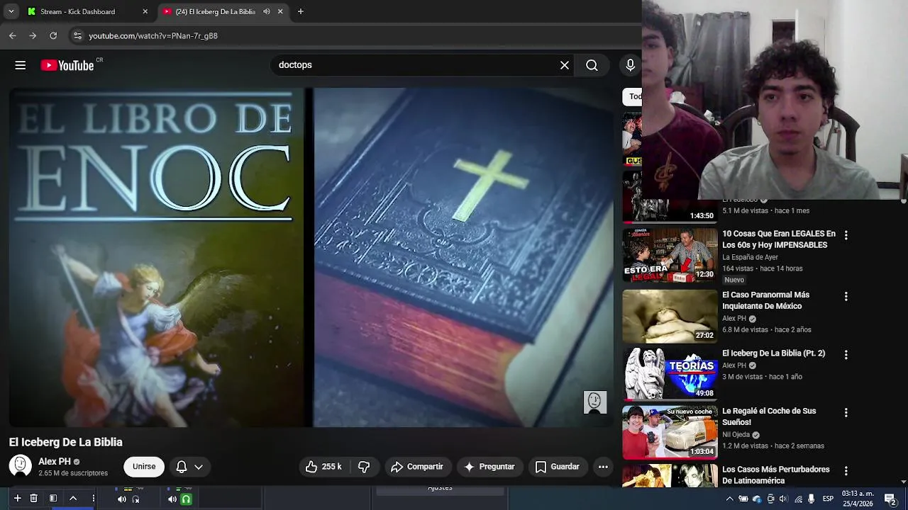The image size is (908, 510).
Task: Go forward in browser history
Action: tap(33, 35)
